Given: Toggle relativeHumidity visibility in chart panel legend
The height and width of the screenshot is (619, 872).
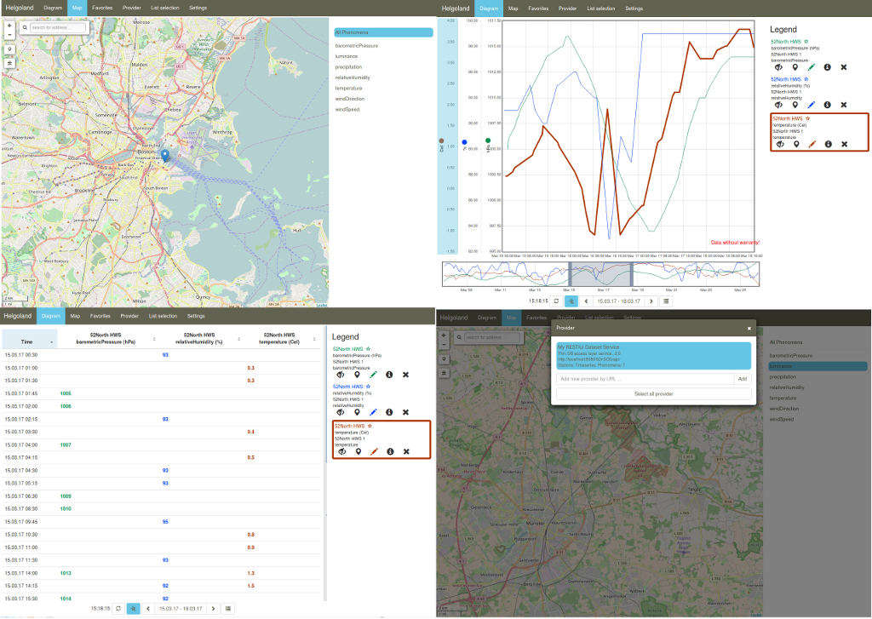Looking at the screenshot, I should (778, 105).
